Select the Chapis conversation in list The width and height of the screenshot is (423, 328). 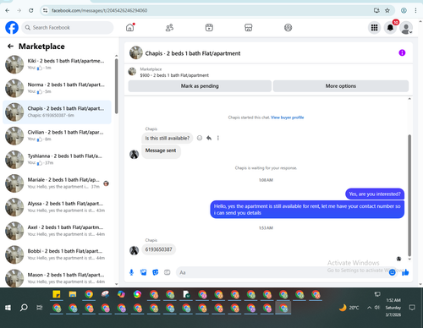point(57,112)
